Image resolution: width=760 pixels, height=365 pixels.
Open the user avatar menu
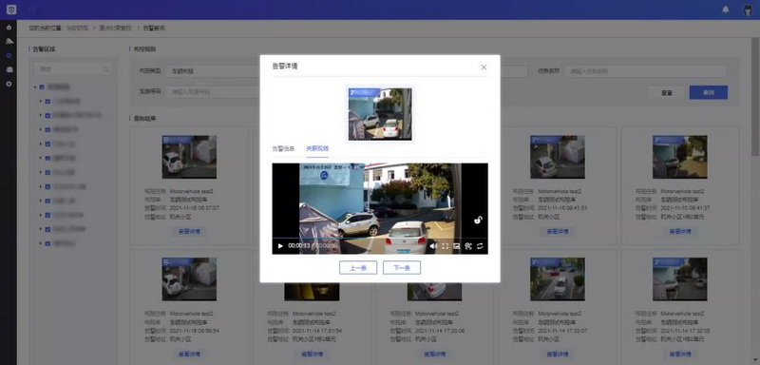coord(748,10)
